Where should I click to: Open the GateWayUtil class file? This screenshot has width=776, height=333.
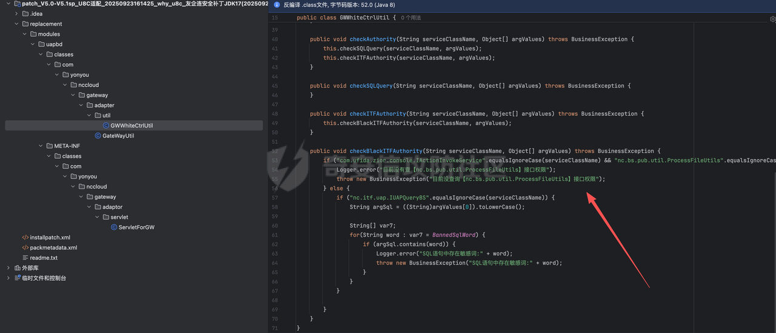click(x=118, y=136)
